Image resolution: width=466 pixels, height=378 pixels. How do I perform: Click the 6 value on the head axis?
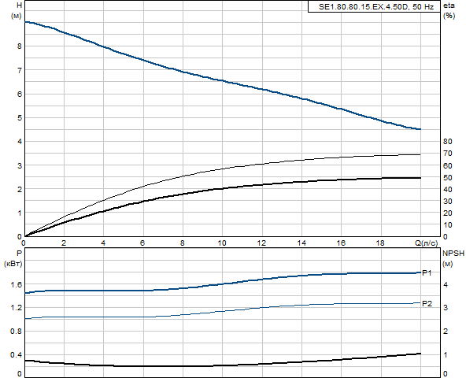click(20, 94)
